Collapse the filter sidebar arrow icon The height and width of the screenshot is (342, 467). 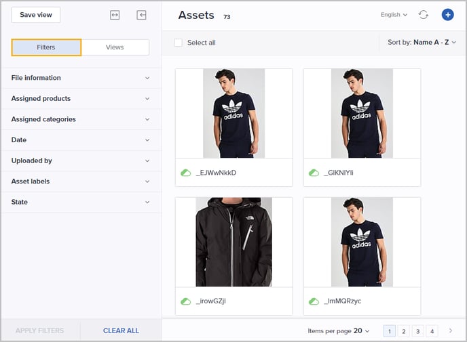click(141, 15)
